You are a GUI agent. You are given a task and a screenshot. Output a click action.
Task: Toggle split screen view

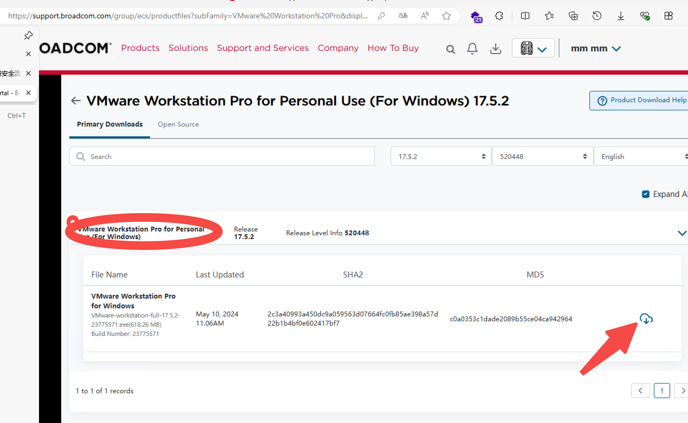525,16
